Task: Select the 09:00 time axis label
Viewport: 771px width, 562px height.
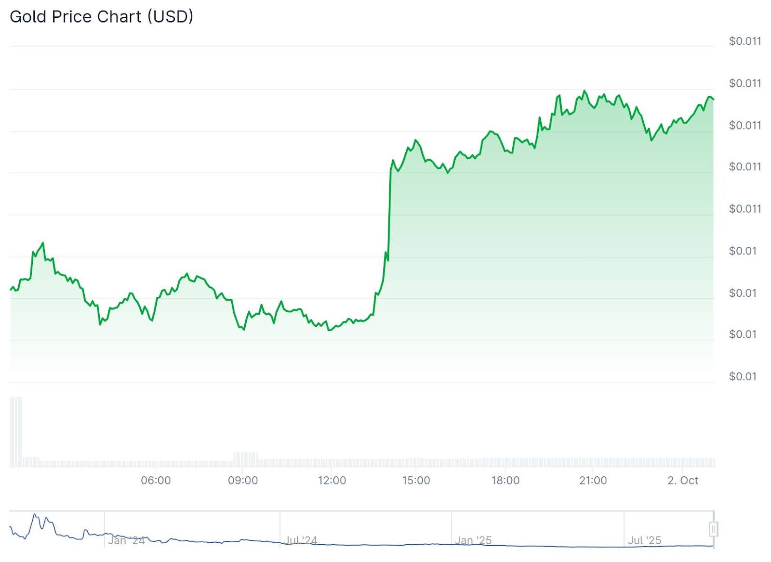Action: pyautogui.click(x=243, y=480)
